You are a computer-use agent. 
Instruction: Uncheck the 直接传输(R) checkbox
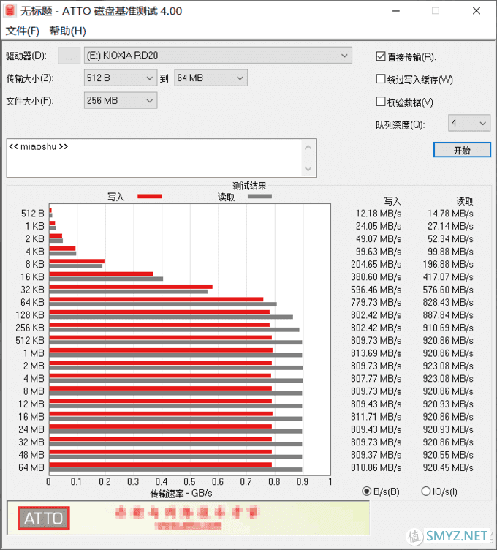point(381,56)
